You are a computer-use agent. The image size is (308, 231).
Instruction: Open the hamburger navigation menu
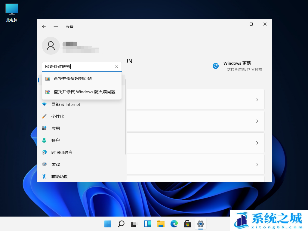(56, 26)
